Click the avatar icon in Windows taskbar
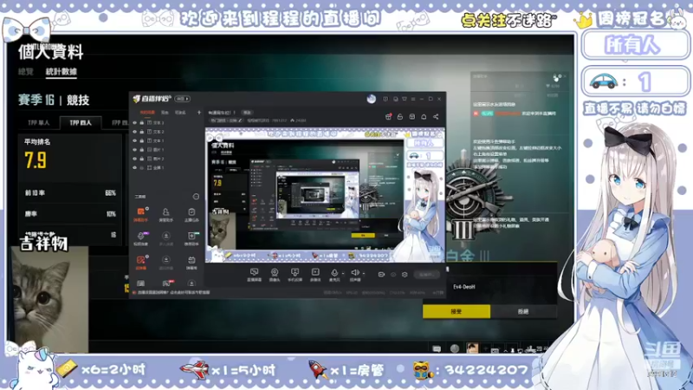 [472, 348]
